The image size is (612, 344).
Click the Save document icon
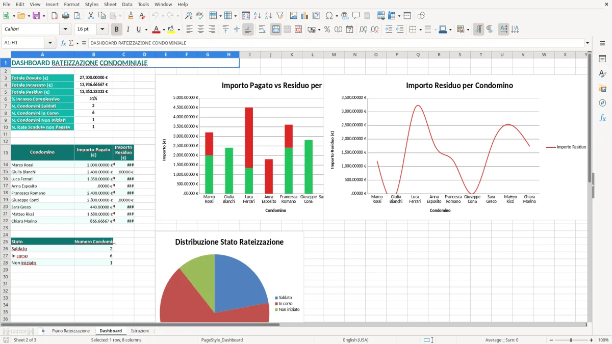pyautogui.click(x=36, y=16)
